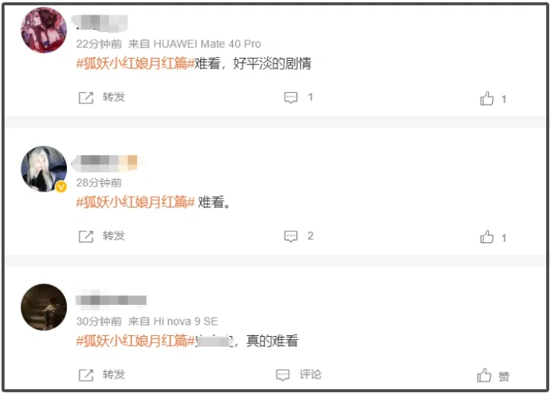This screenshot has height=393, width=550.
Task: Open the dark brown avatar of third commenter
Action: click(44, 307)
